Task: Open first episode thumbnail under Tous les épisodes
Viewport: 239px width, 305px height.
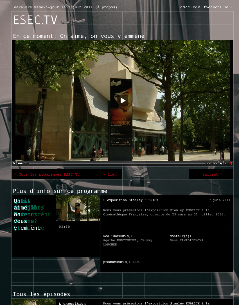Action: pos(33,302)
